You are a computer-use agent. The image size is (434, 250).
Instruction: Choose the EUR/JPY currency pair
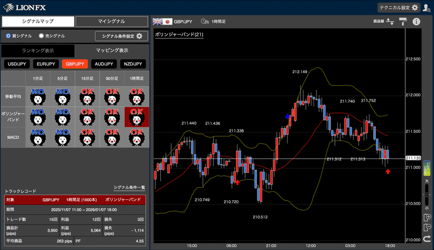point(46,64)
